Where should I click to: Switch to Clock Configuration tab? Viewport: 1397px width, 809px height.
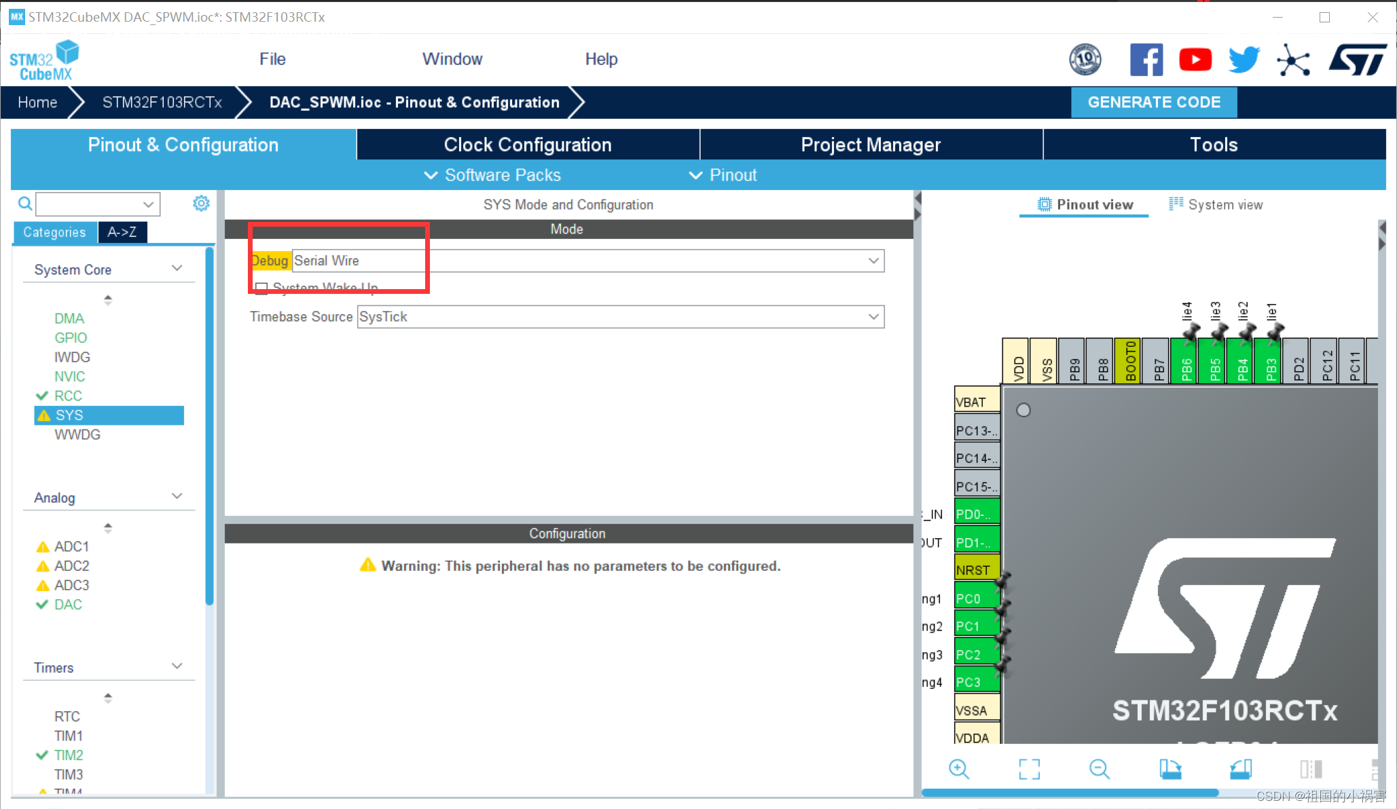528,145
